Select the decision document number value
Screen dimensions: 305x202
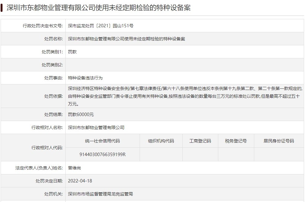(101, 26)
